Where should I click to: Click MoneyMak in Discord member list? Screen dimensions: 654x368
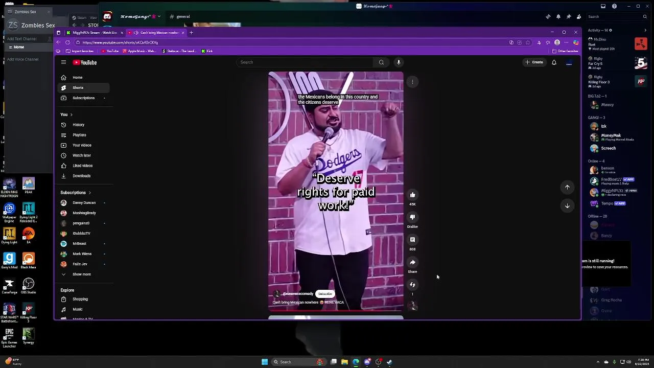click(x=611, y=137)
